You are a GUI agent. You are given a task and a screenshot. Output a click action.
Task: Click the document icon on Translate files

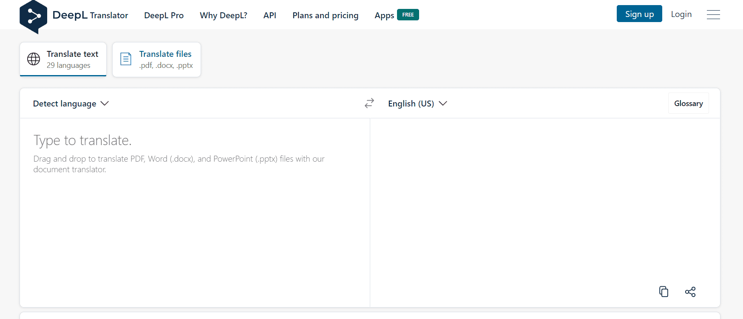(126, 59)
